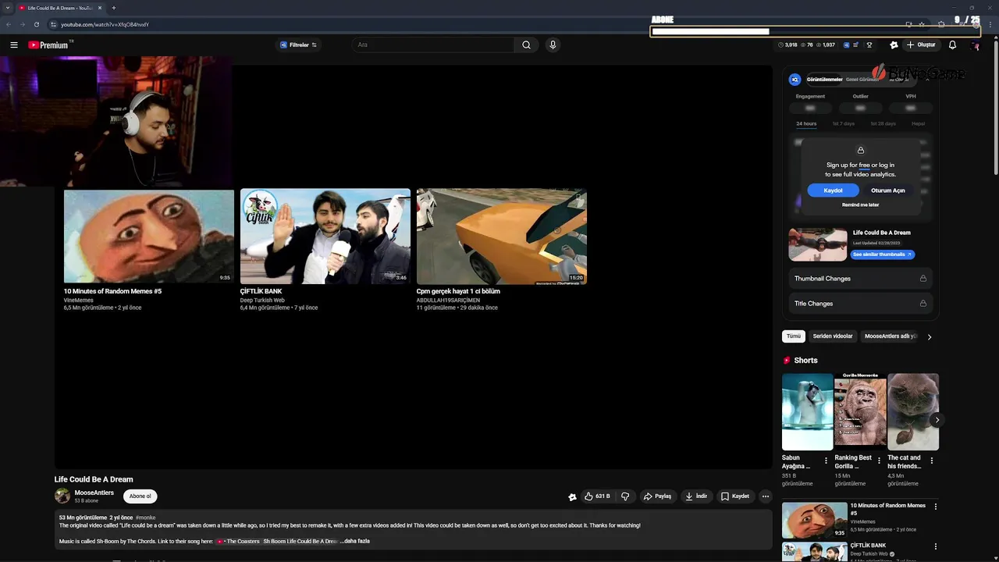Open options for Sabun Ayağına short
Viewport: 999px width, 562px height.
click(826, 461)
